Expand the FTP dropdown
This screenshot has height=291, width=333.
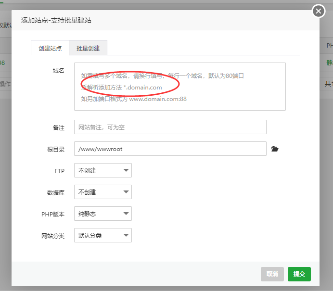tap(103, 170)
